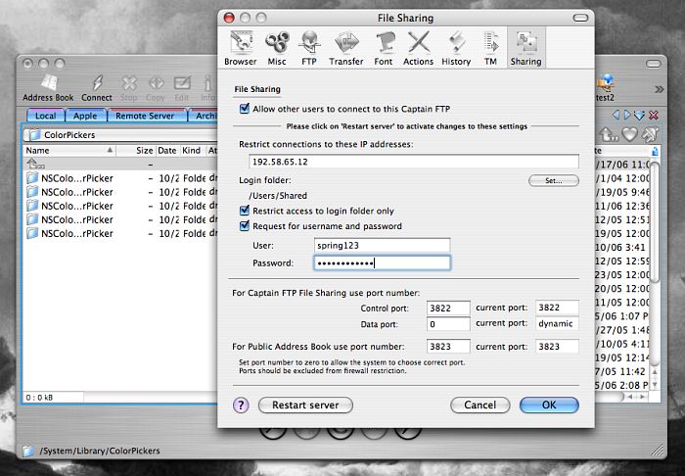The image size is (685, 476).
Task: Toggle Request for username and password
Action: click(x=245, y=225)
